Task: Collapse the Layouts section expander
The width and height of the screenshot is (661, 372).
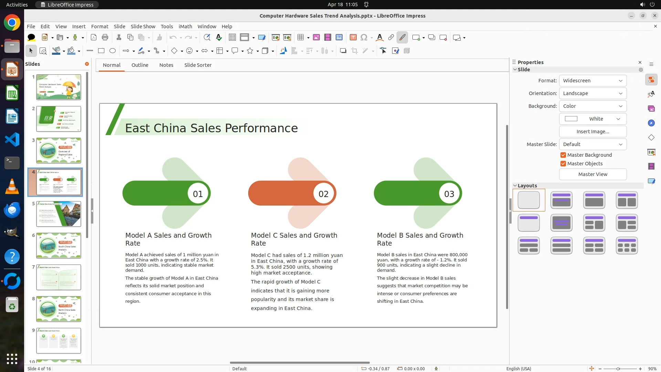Action: coord(515,186)
